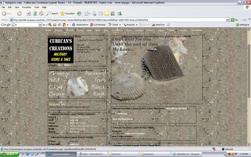This screenshot has width=251, height=157.
Task: Click View All Blog Entries link
Action: pyautogui.click(x=123, y=119)
